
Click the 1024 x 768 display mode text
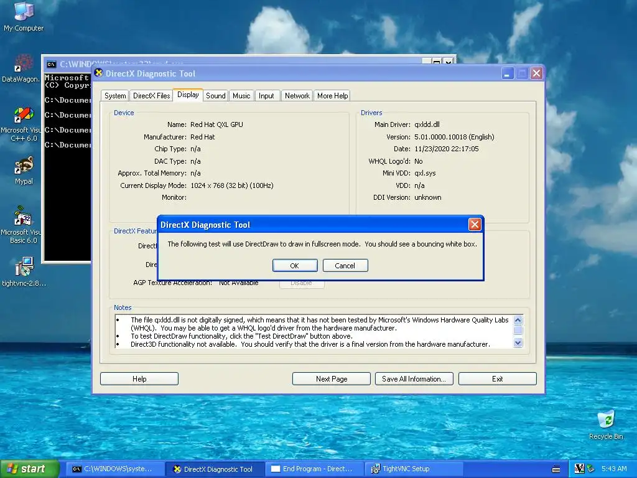tap(231, 185)
